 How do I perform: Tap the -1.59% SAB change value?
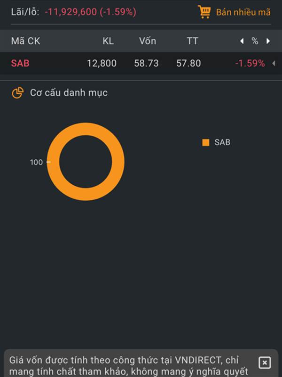pos(250,64)
